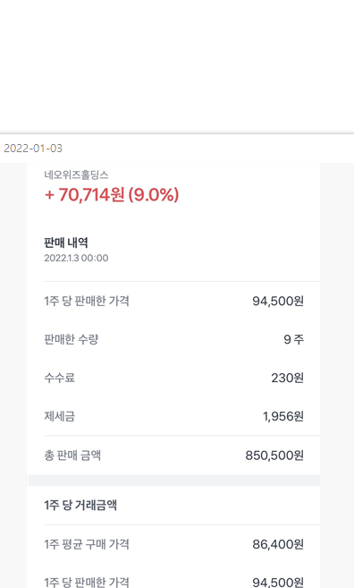Screen dimensions: 354x588
Task: Select the 수수료 fee label
Action: point(60,378)
